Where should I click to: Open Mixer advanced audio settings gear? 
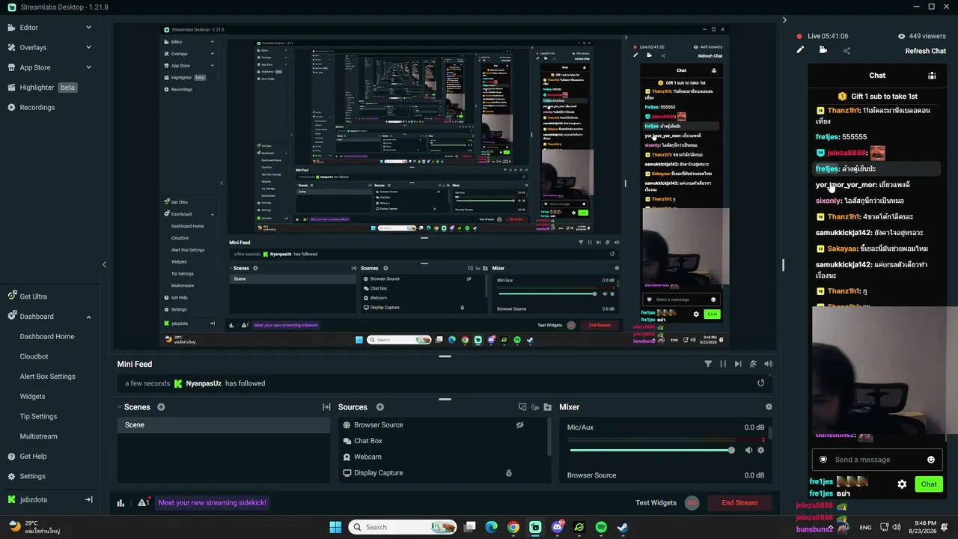coord(768,407)
